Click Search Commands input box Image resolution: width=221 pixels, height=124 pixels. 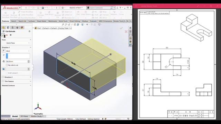(x=100, y=8)
